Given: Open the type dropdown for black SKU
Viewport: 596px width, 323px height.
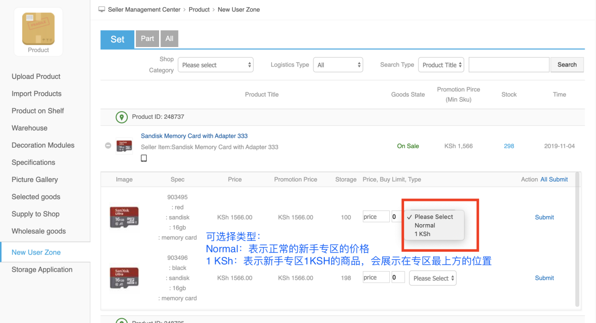Looking at the screenshot, I should [433, 278].
